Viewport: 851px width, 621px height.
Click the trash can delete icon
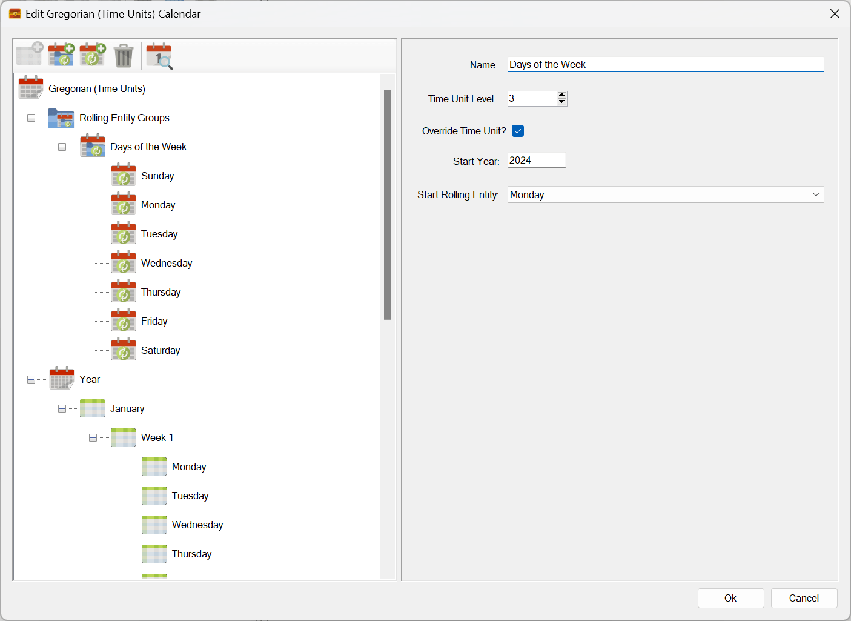124,56
